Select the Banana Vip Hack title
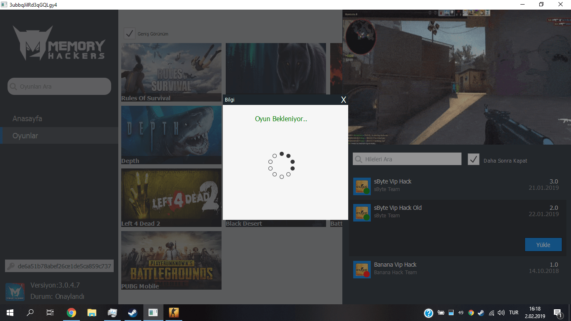 395,265
